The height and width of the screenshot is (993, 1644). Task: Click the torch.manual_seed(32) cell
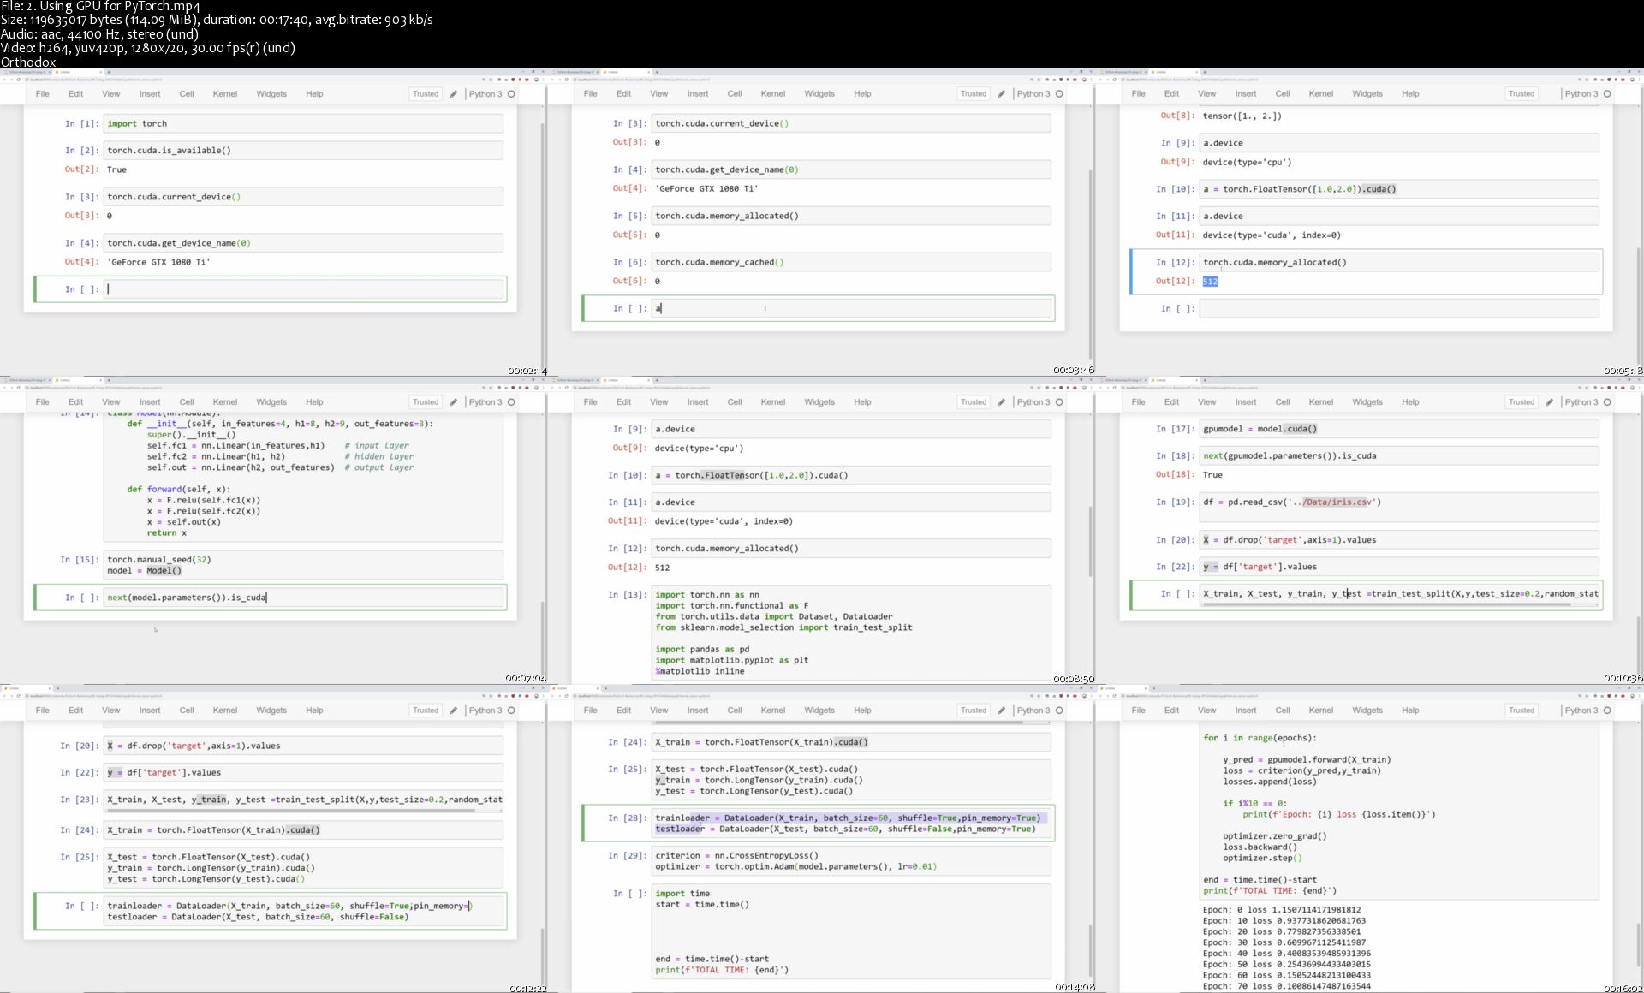(303, 565)
